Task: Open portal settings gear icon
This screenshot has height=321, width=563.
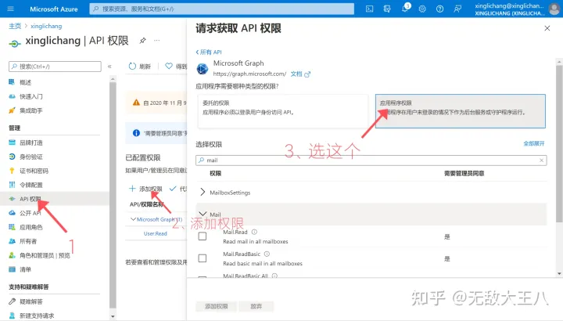Action: pyautogui.click(x=423, y=9)
